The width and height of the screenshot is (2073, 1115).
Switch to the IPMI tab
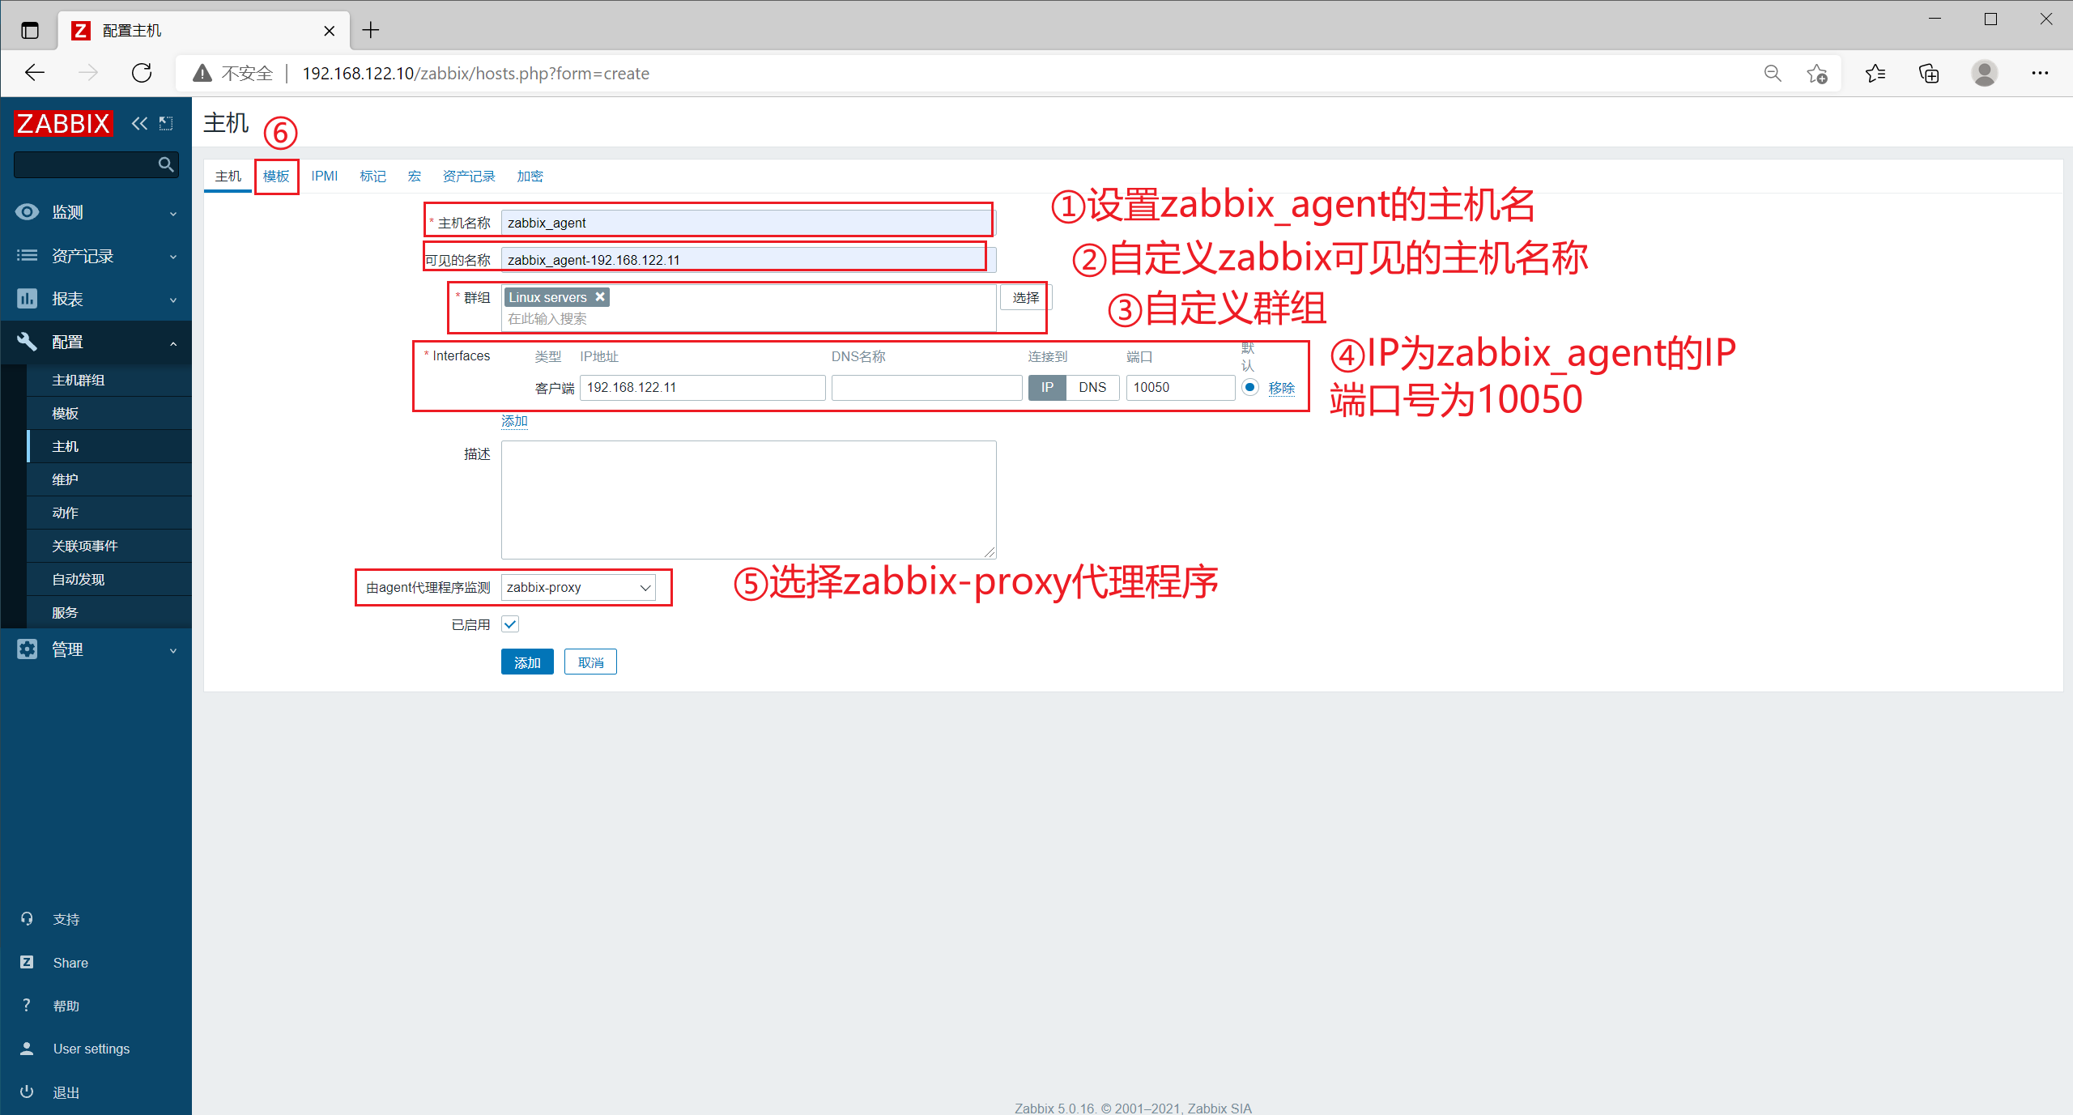tap(325, 177)
